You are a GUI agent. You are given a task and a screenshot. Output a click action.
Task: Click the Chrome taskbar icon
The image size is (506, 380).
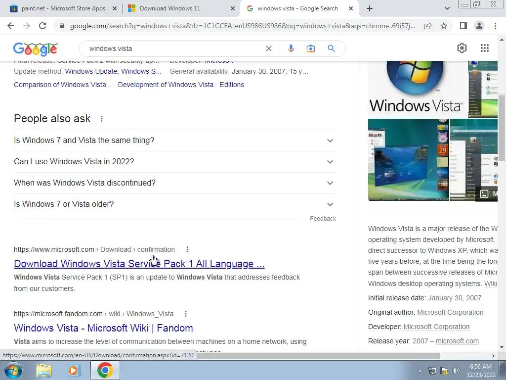tap(105, 370)
